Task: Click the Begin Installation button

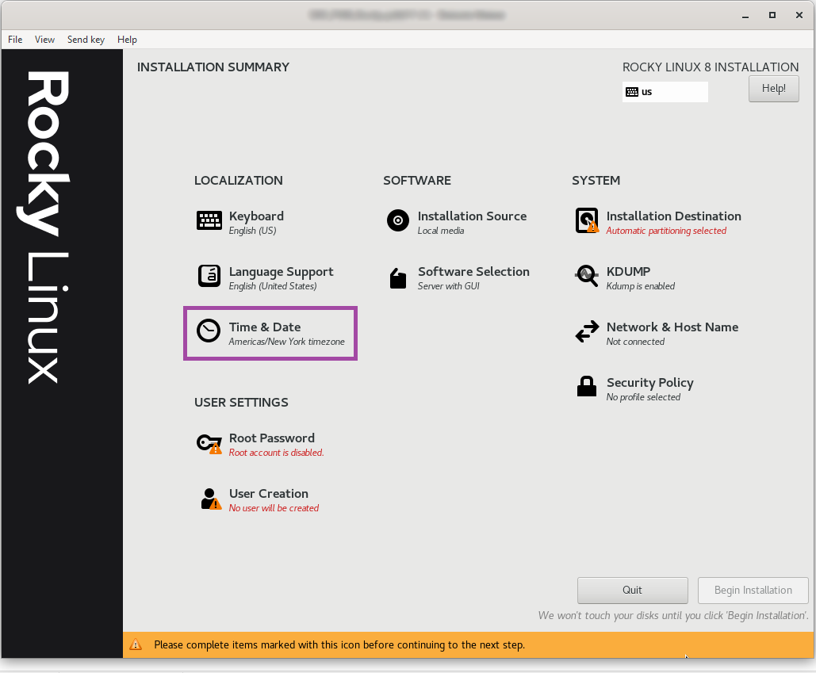Action: click(x=753, y=591)
